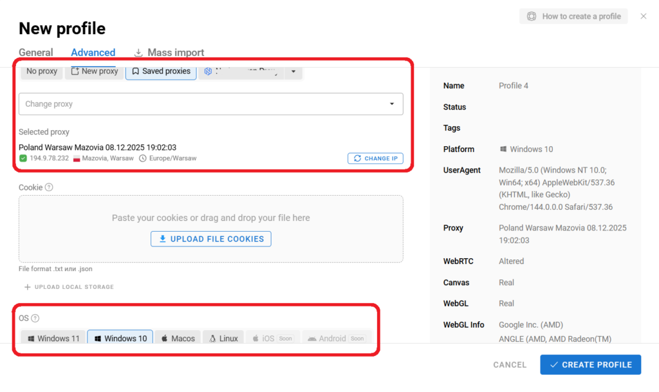
Task: Open the Mass import tab
Action: pos(175,53)
